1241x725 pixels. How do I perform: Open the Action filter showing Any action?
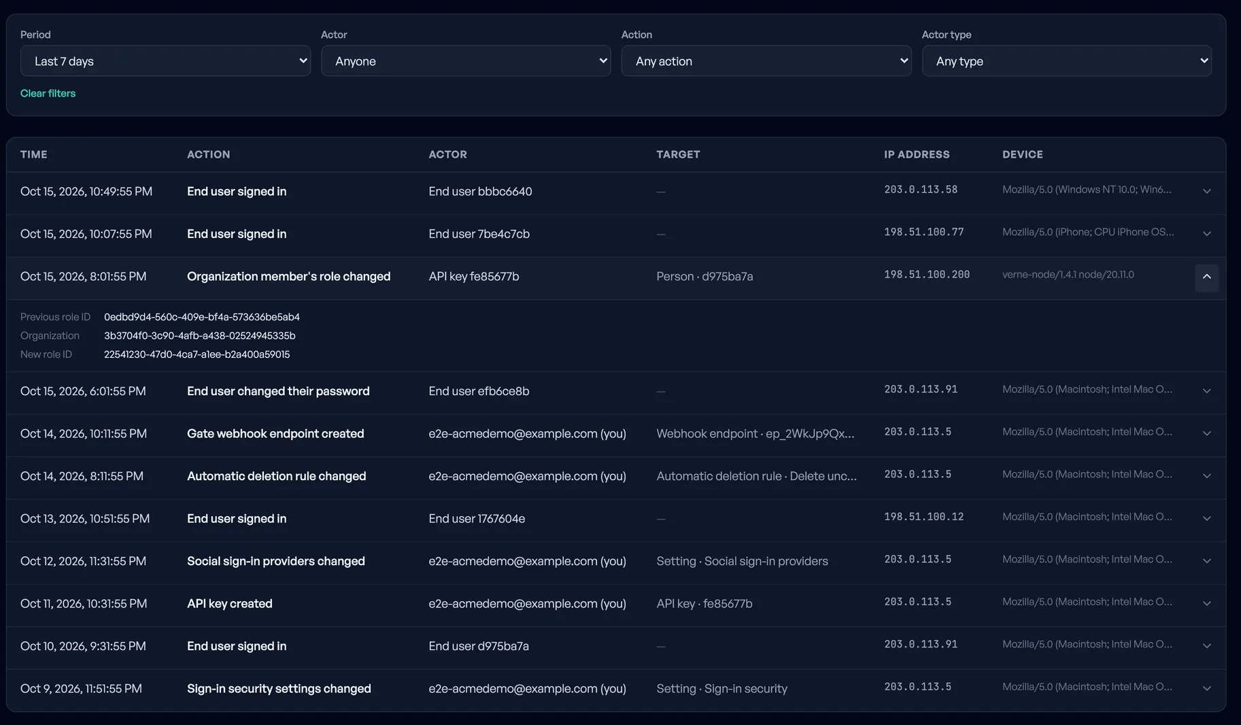point(766,61)
